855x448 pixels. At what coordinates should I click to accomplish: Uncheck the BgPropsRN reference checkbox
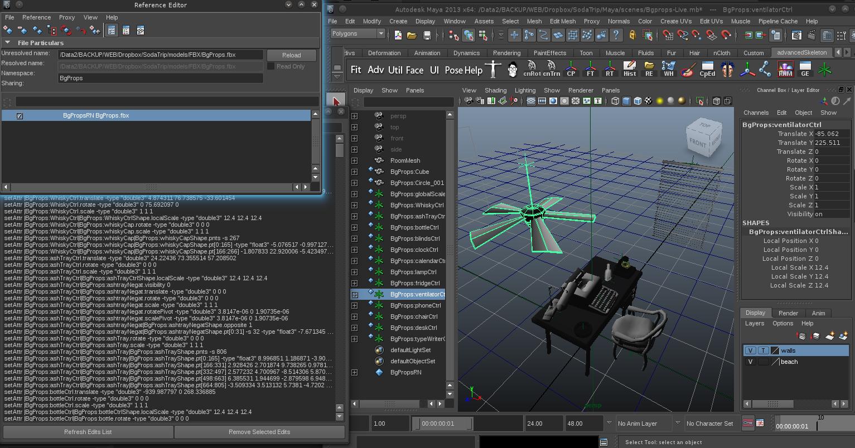click(x=20, y=116)
